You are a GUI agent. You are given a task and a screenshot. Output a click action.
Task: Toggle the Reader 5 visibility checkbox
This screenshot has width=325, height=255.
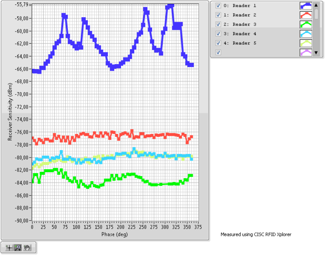click(x=218, y=43)
